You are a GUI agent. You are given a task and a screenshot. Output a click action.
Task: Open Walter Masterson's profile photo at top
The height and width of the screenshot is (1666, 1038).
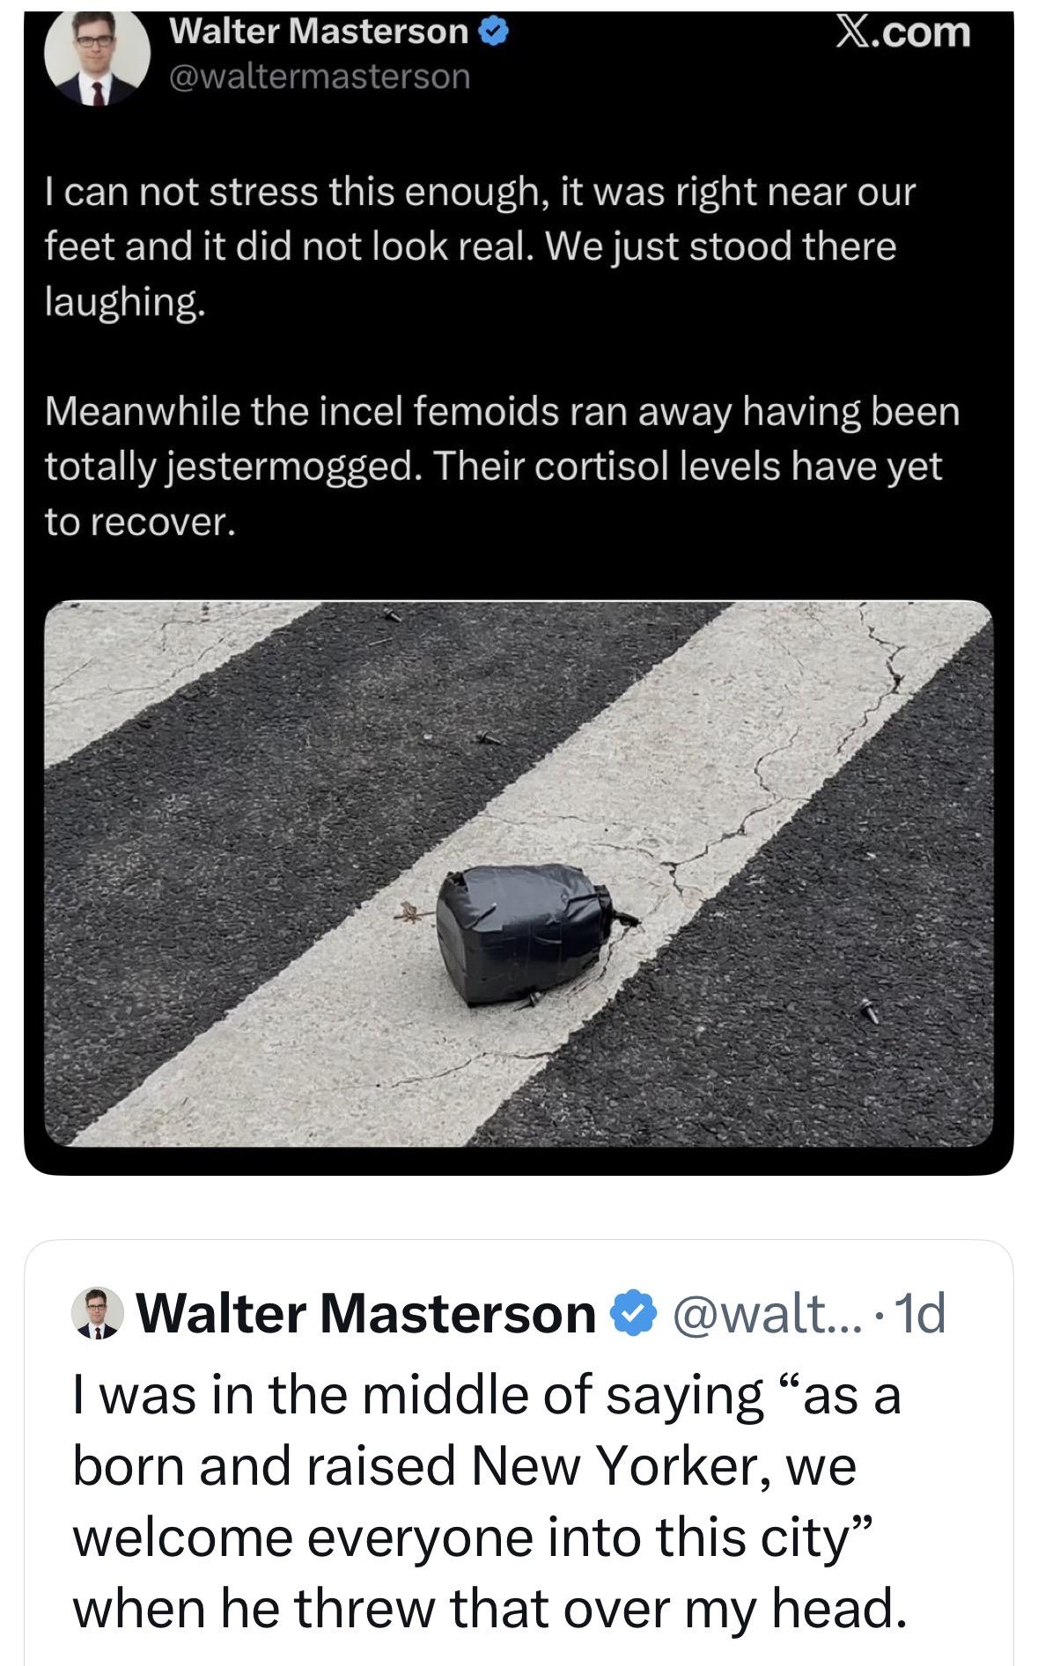[x=97, y=57]
